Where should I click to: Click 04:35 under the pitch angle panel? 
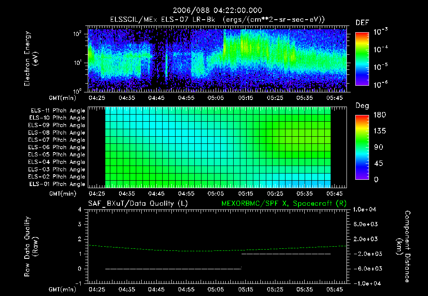[127, 194]
